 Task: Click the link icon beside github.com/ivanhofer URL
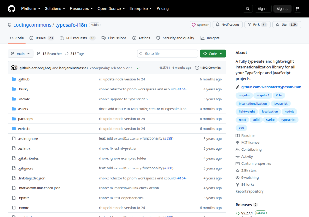[237, 87]
